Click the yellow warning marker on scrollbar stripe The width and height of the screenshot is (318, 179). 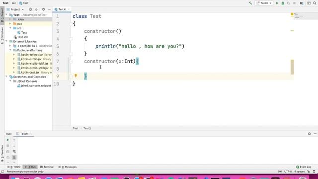[x=292, y=31]
